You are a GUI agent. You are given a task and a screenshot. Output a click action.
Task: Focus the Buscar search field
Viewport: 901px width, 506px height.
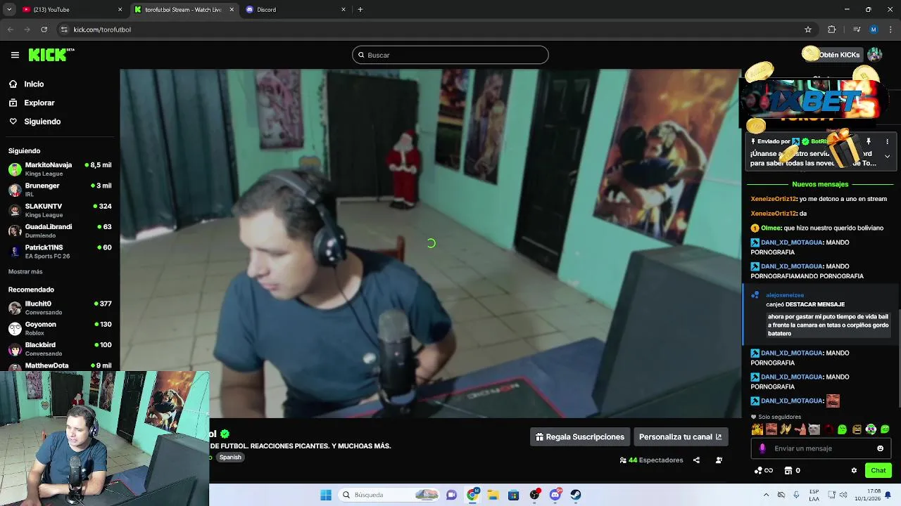tap(450, 55)
